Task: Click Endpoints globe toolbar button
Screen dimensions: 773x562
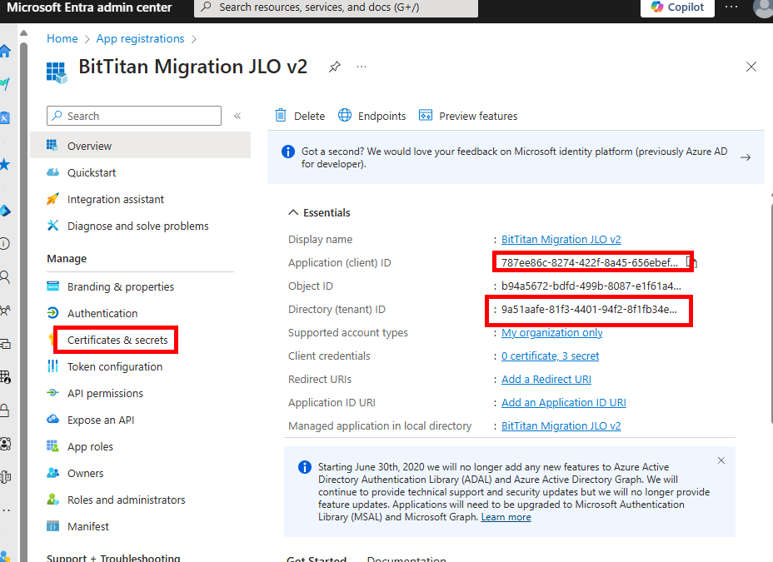Action: click(372, 116)
